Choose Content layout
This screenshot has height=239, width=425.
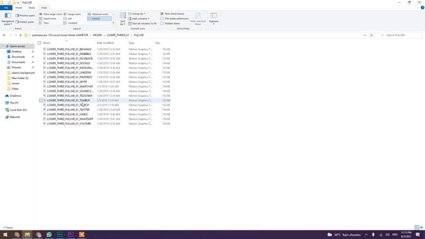tap(70, 23)
